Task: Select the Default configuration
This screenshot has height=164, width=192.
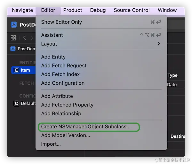Action: (25, 103)
